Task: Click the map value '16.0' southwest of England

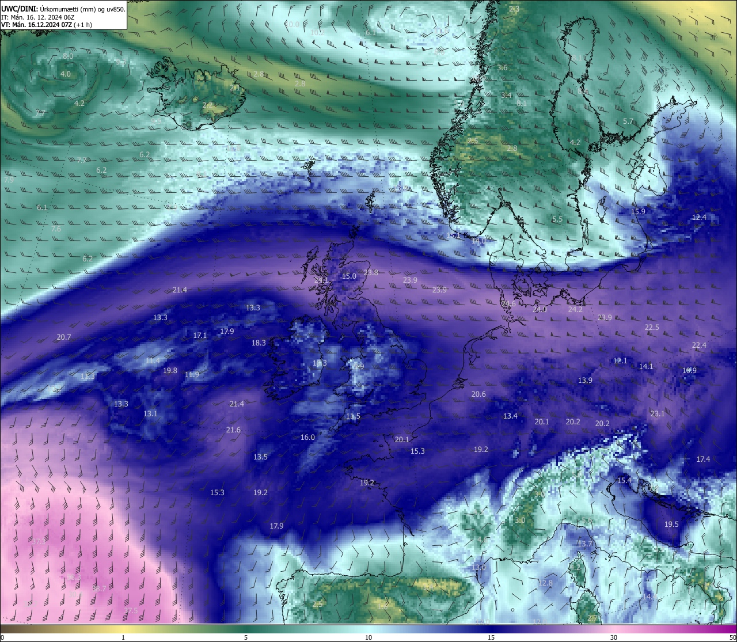Action: (x=308, y=437)
